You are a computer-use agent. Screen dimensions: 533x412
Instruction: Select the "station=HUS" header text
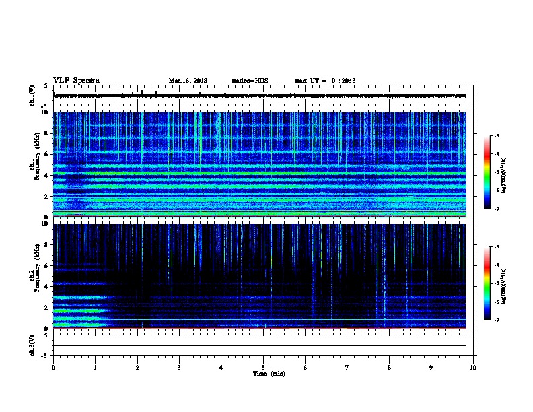[250, 81]
